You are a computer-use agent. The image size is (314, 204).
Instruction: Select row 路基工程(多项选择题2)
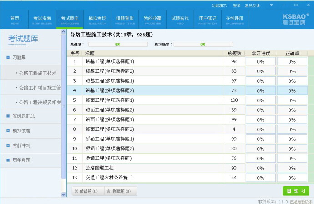click(187, 90)
